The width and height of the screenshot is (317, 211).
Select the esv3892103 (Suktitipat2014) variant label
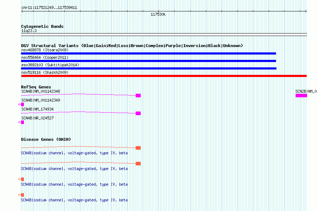click(50, 65)
